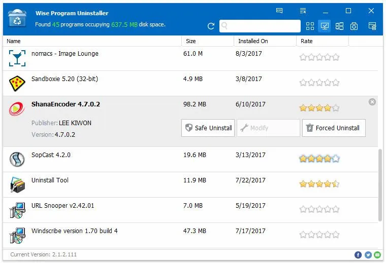Sort the list by Installed On column
This screenshot has height=263, width=386.
click(264, 41)
